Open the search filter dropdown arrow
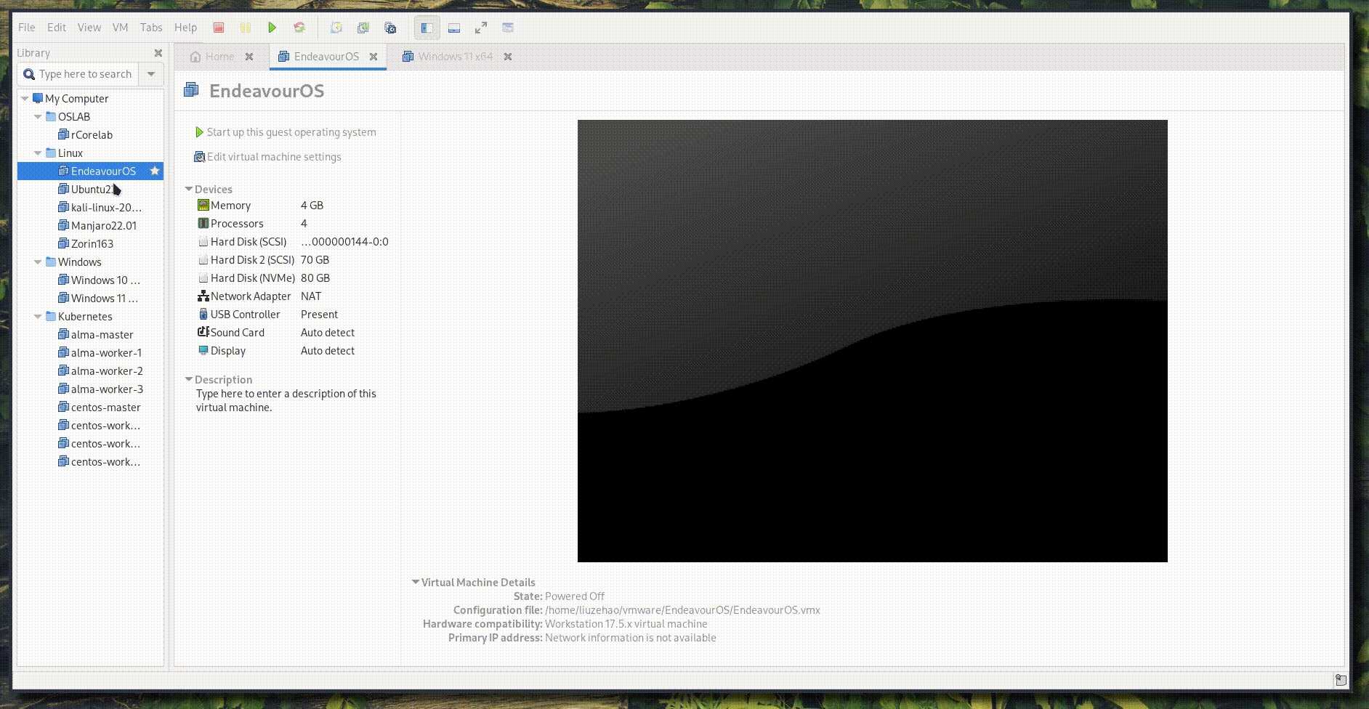 coord(151,74)
